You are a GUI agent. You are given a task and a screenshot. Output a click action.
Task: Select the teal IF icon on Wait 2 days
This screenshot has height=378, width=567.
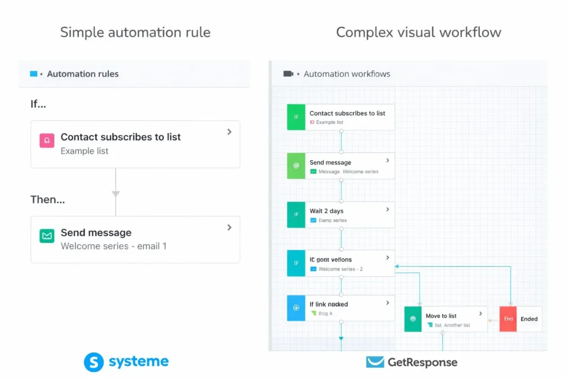(295, 214)
